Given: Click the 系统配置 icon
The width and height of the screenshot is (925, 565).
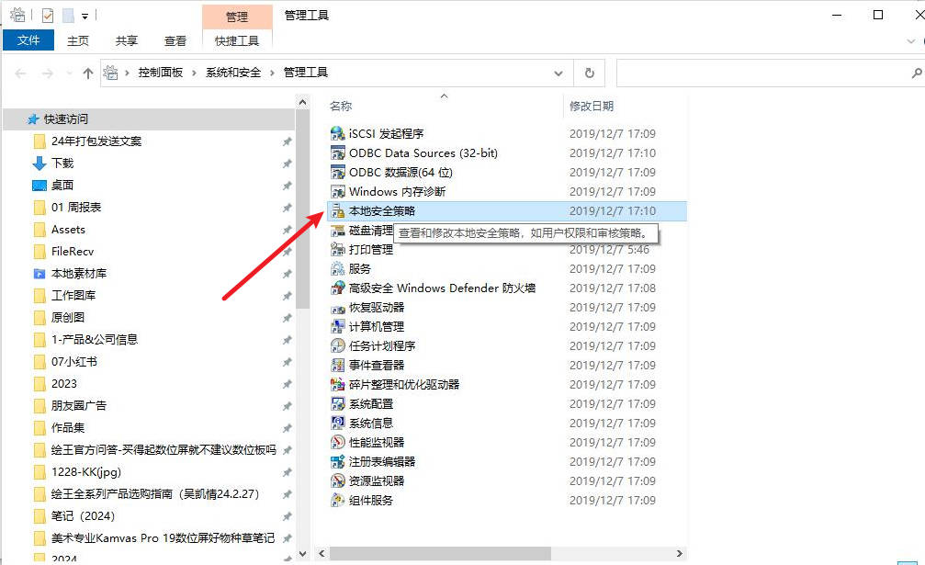Looking at the screenshot, I should pyautogui.click(x=337, y=404).
